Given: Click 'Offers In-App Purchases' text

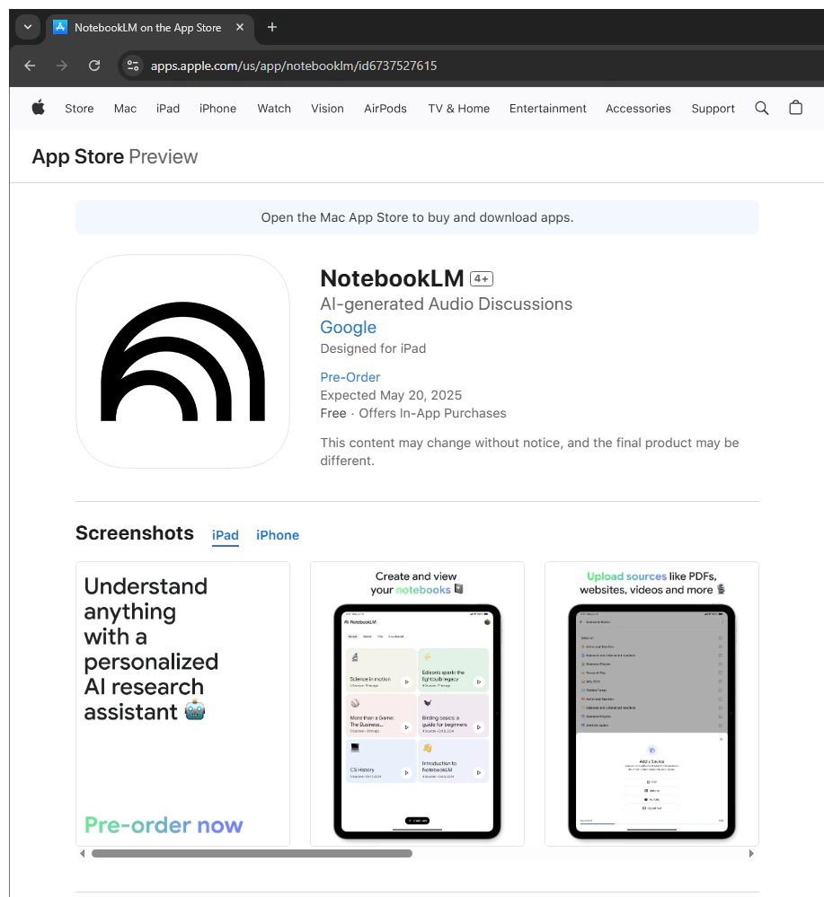Looking at the screenshot, I should [x=432, y=413].
